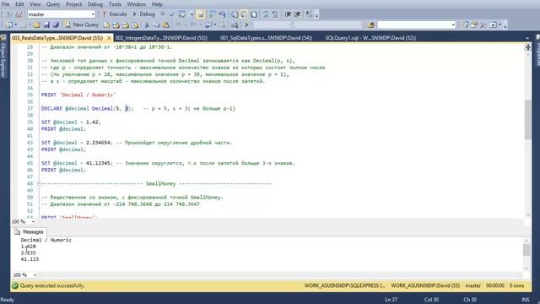Select the Messages results tab
This screenshot has width=540, height=304.
[x=30, y=232]
